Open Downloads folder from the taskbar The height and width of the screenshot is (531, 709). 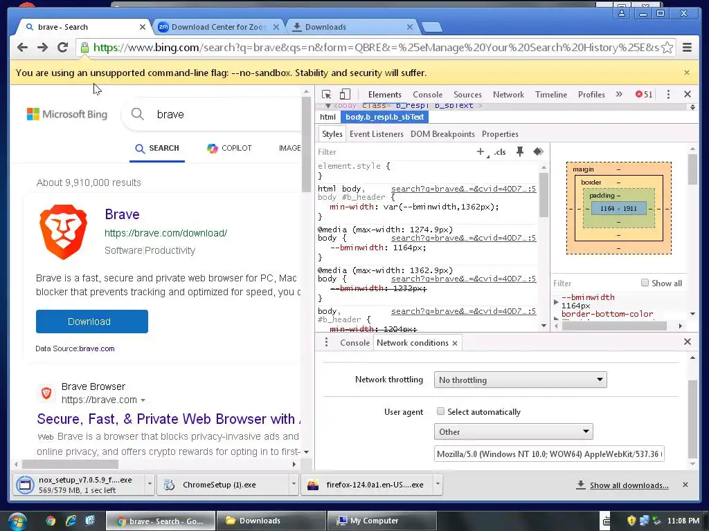pos(271,521)
